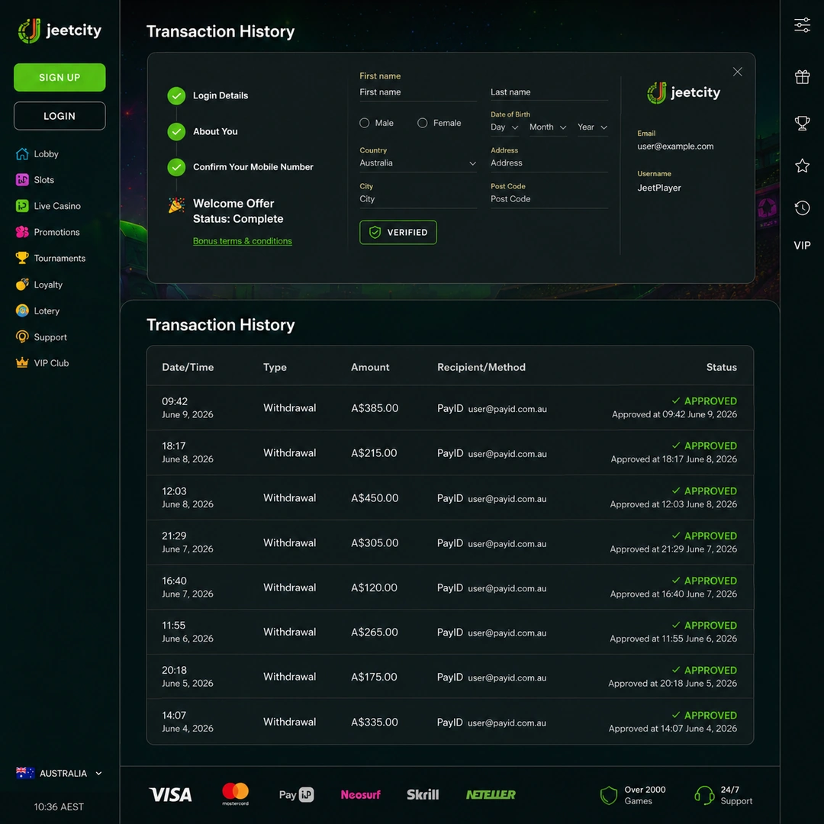
Task: Close the profile panel with X
Action: 737,72
